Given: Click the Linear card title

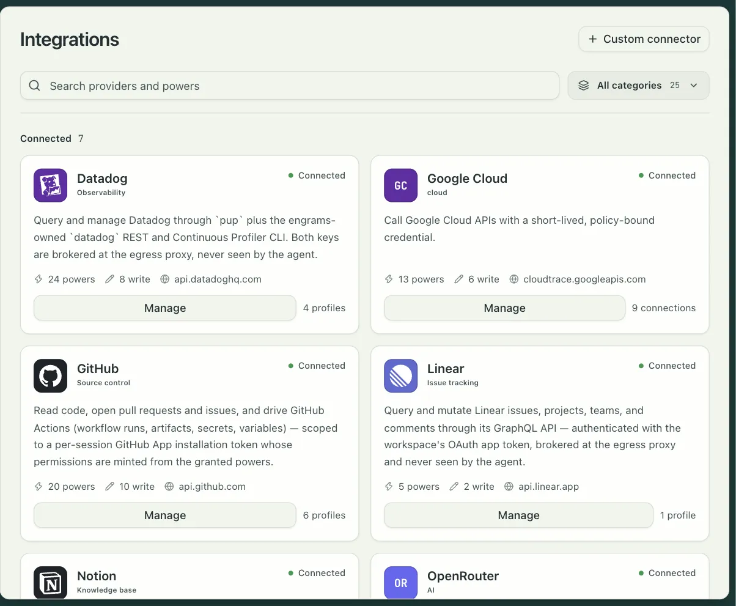Looking at the screenshot, I should point(446,369).
